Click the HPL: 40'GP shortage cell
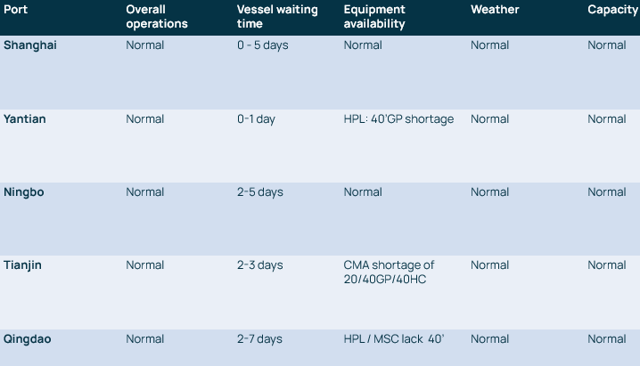 point(398,119)
